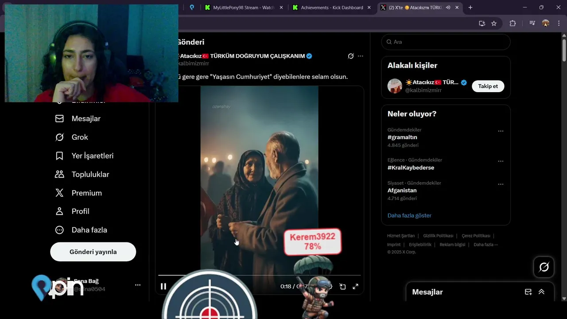Switch video to fullscreen
Screen dimensions: 567x319
click(x=355, y=286)
